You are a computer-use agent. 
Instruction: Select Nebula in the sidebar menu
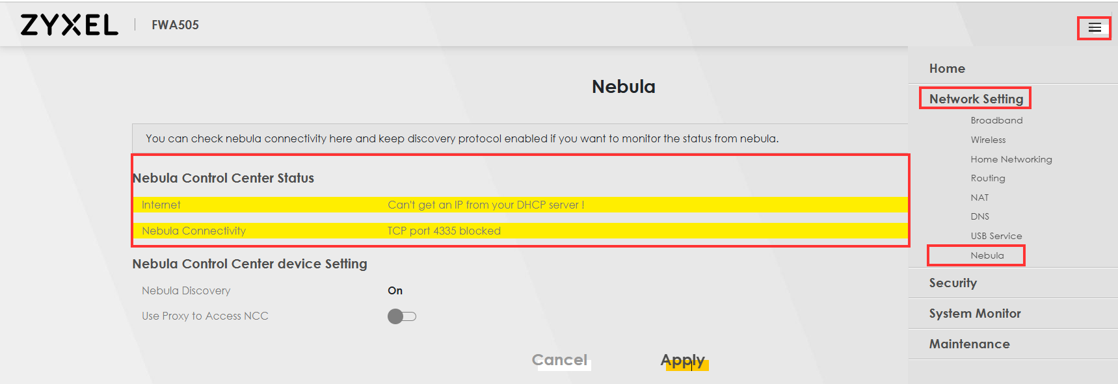click(987, 255)
